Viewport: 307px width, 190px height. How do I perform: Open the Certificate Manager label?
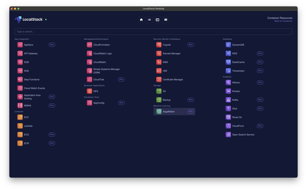[x=173, y=80]
